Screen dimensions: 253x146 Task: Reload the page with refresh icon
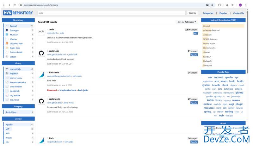(x=15, y=5)
